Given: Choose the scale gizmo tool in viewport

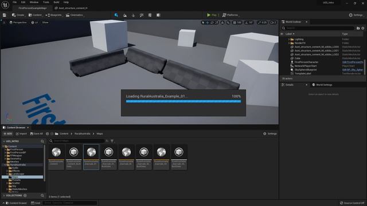Looking at the screenshot, I should pos(217,23).
